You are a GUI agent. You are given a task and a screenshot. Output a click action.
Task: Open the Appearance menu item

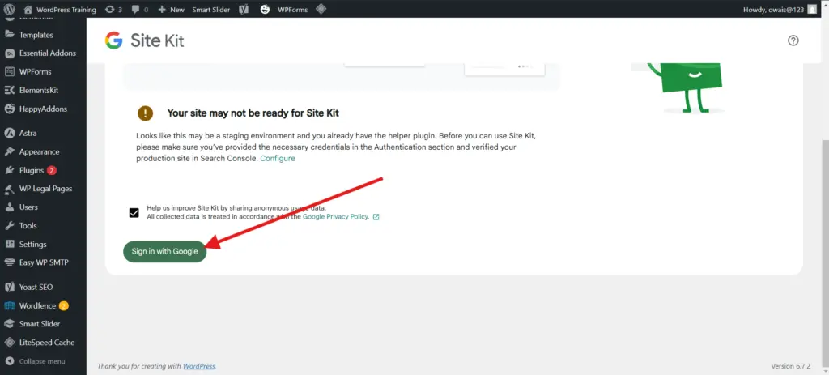tap(39, 151)
